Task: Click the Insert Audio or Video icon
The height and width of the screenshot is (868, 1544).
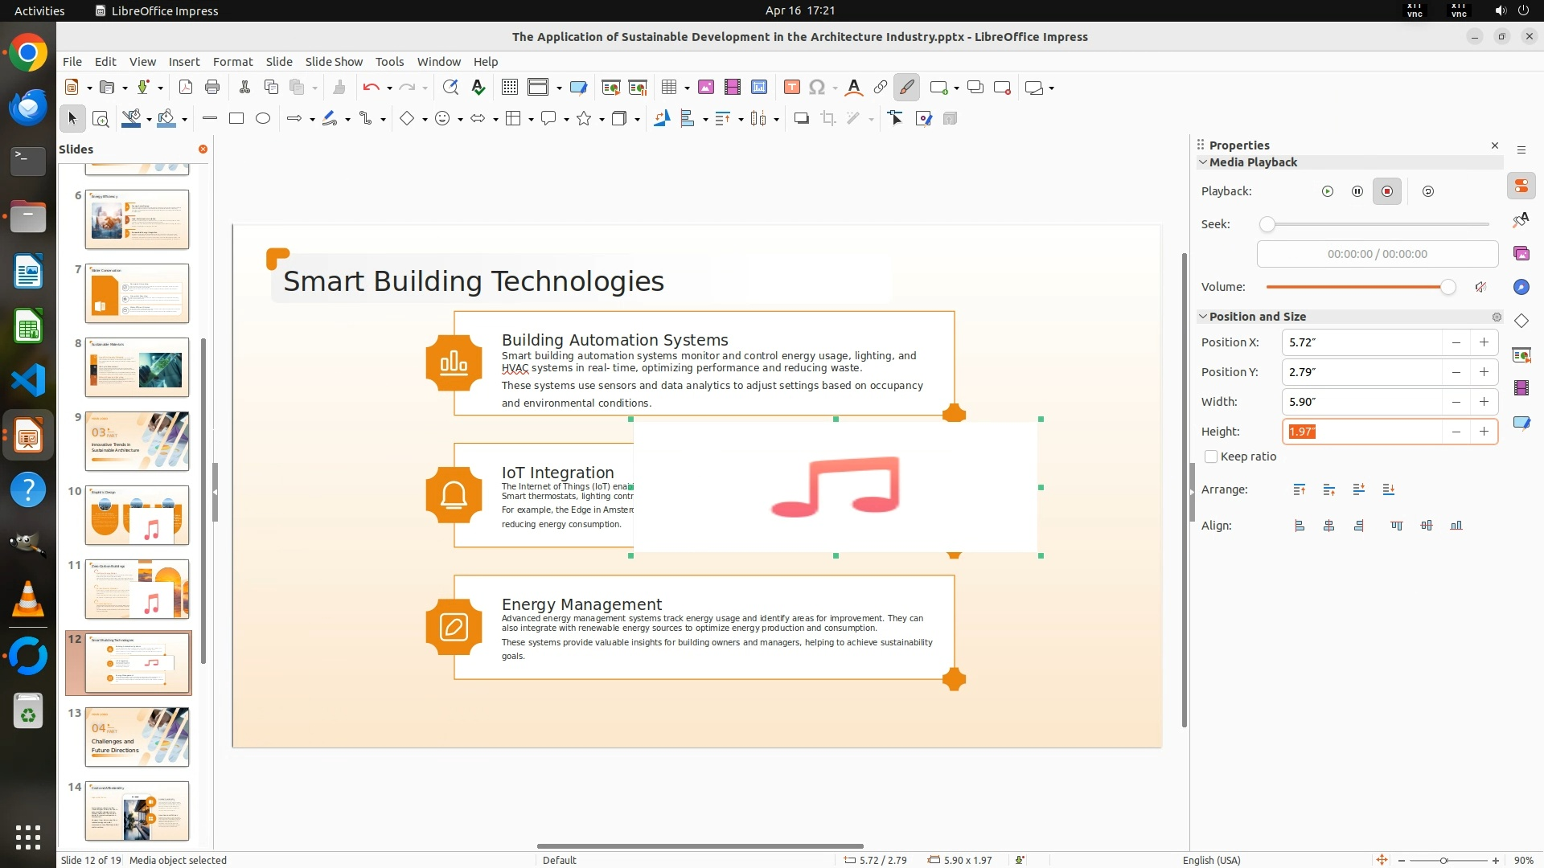Action: click(x=732, y=88)
